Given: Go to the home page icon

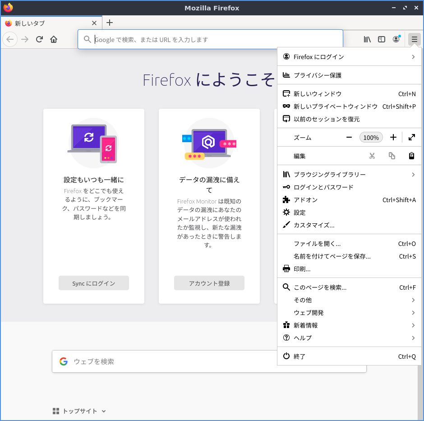Looking at the screenshot, I should coord(54,40).
